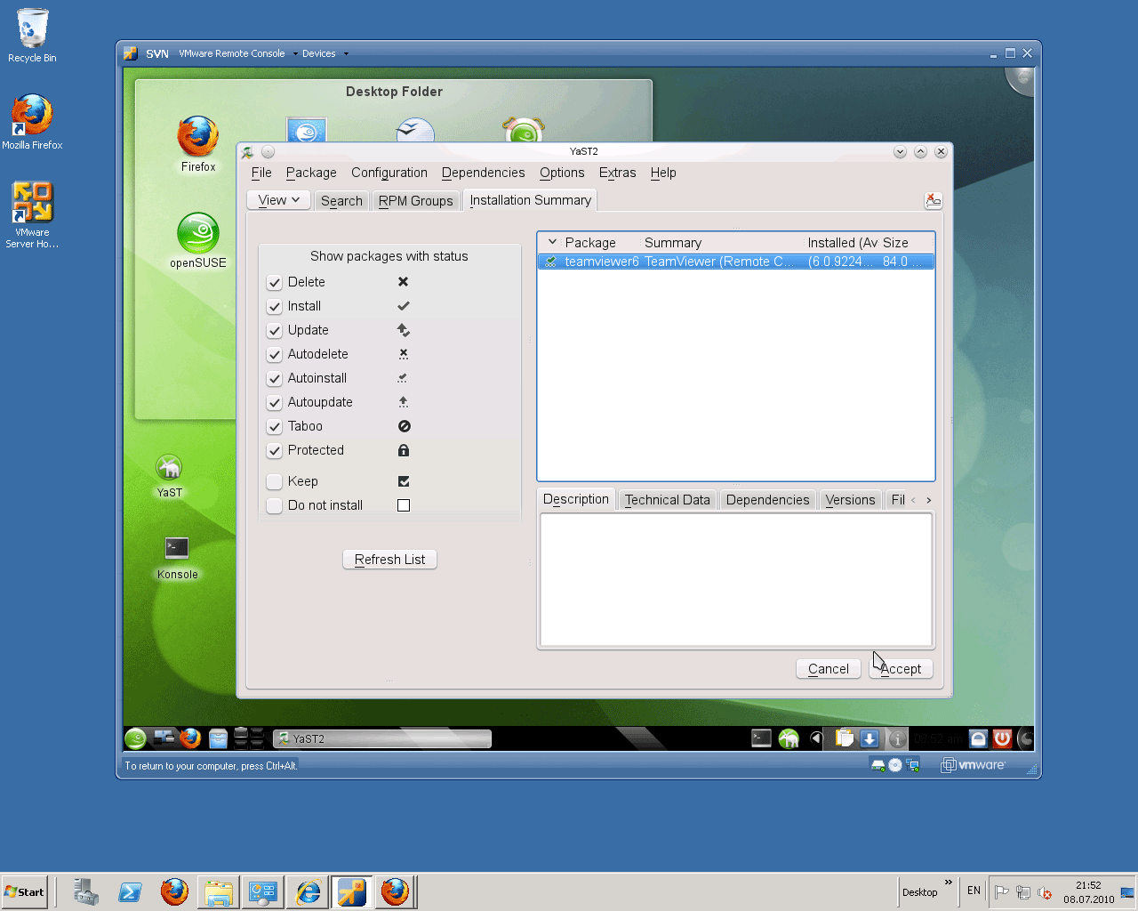This screenshot has width=1138, height=911.
Task: Open the Dependencies menu
Action: click(x=484, y=173)
